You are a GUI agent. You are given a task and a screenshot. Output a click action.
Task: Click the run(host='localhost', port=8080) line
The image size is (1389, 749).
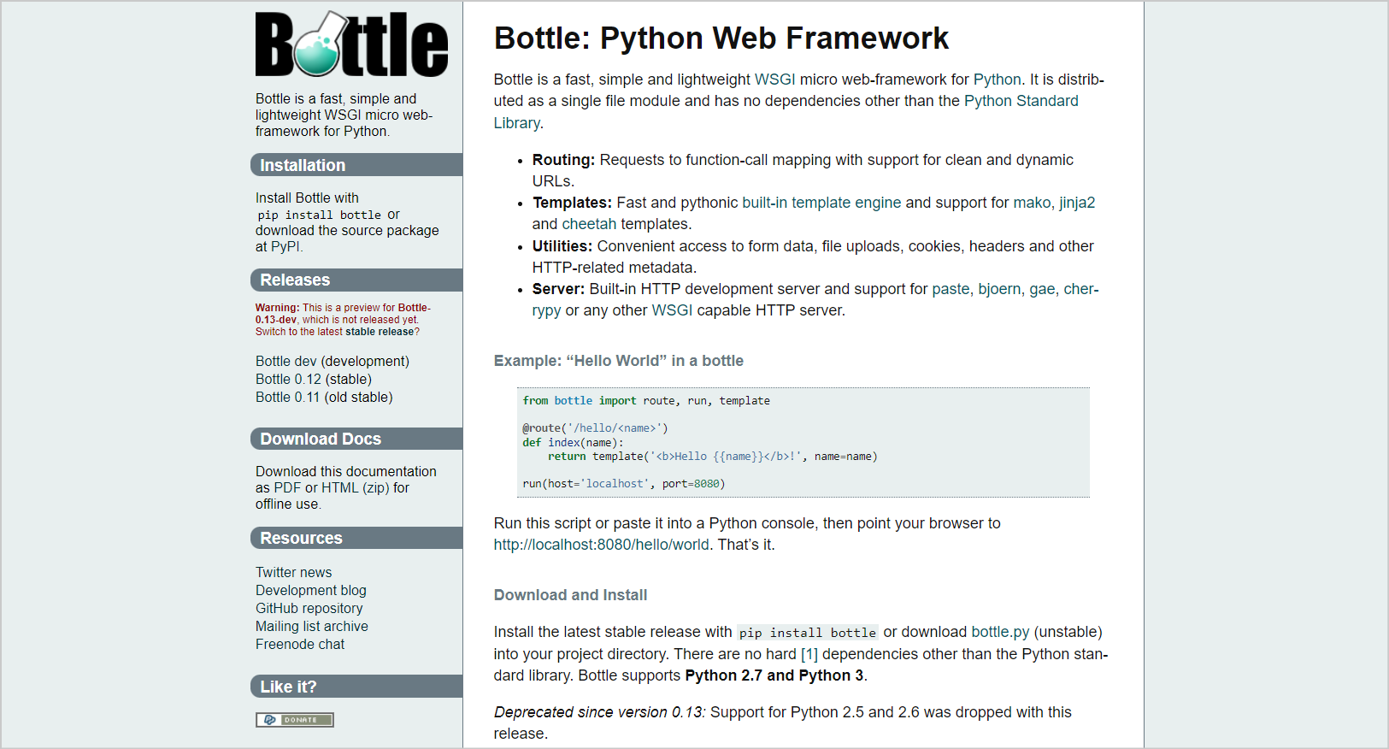624,483
